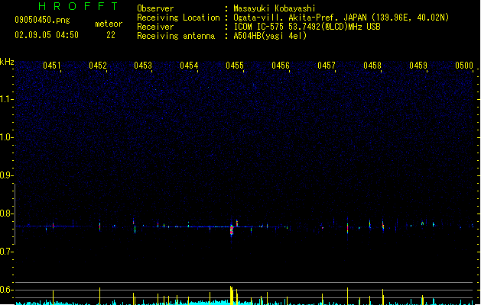Click the 0.6 kHz axis label
The image size is (481, 305).
[x=6, y=290]
